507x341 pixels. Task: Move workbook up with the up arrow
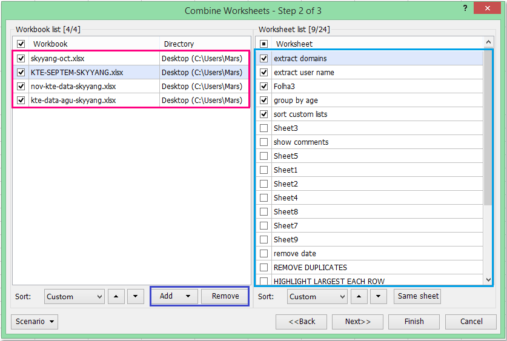pos(116,297)
